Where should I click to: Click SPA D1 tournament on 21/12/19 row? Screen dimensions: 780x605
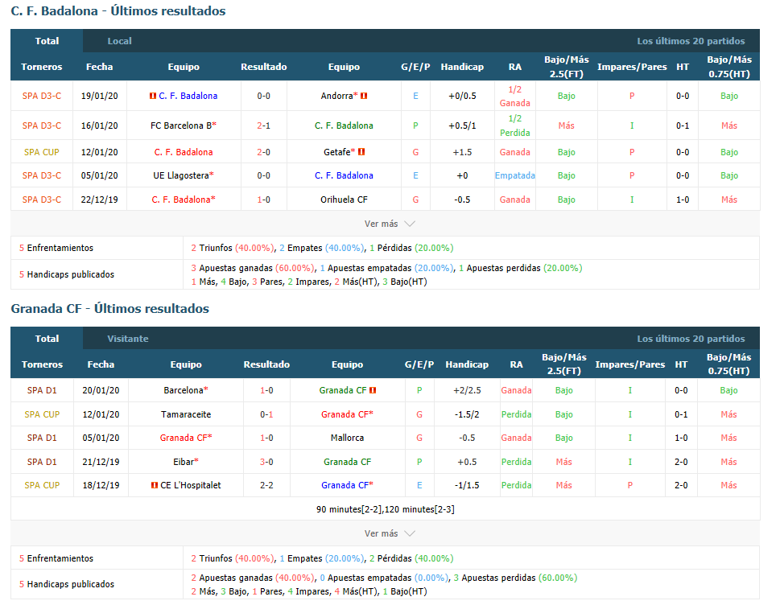pos(42,462)
